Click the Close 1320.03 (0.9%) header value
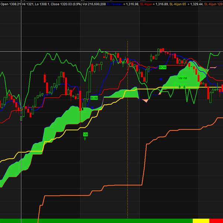The height and width of the screenshot is (223, 223). point(66,4)
